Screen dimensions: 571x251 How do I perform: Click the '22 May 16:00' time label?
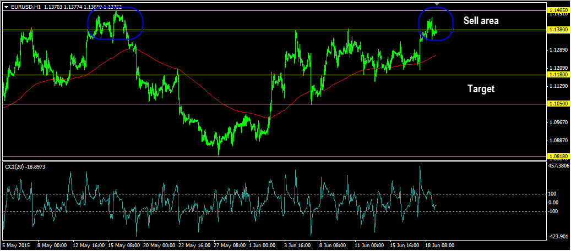click(194, 245)
